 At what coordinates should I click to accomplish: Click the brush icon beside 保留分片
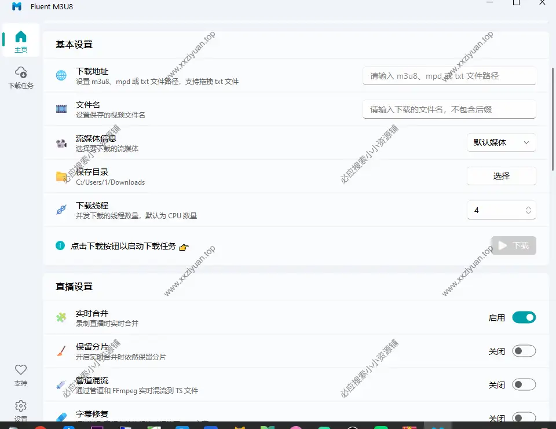pyautogui.click(x=61, y=351)
